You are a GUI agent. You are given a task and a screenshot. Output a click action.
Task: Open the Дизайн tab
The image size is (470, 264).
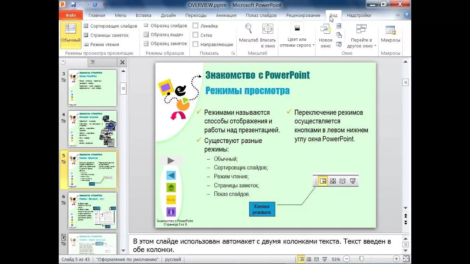point(168,15)
